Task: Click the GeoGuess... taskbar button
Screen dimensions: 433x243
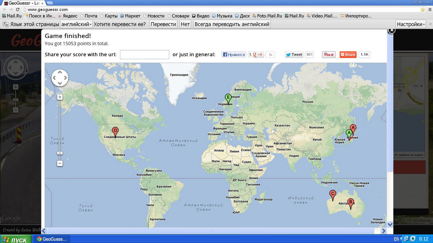Action: (x=52, y=239)
